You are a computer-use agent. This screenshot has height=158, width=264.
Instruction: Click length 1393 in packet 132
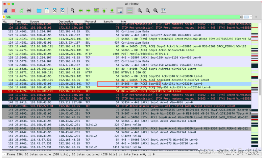[116, 72]
